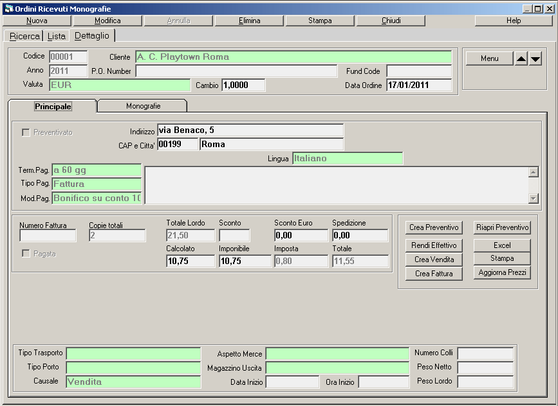Click Crea Fattura
This screenshot has height=406, width=558.
point(434,274)
